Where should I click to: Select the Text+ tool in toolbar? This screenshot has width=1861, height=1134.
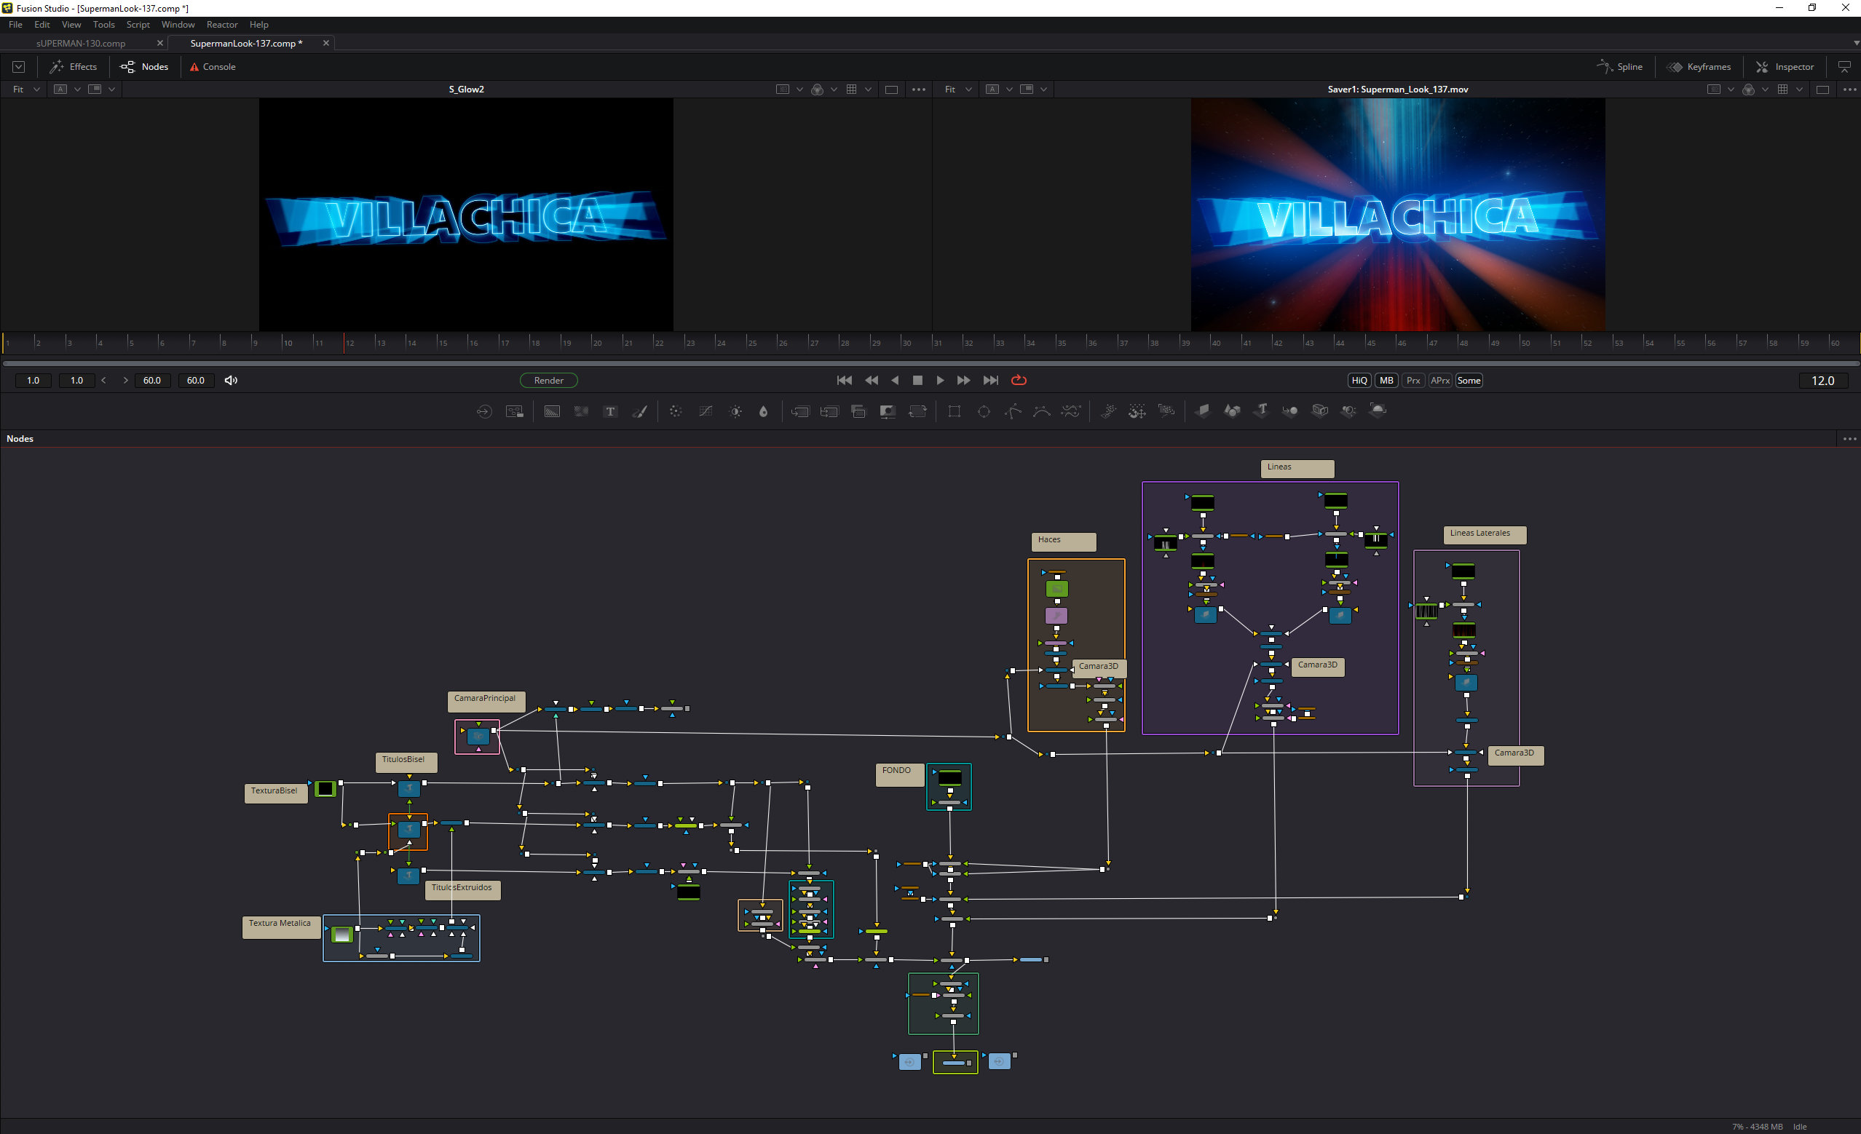coord(610,411)
